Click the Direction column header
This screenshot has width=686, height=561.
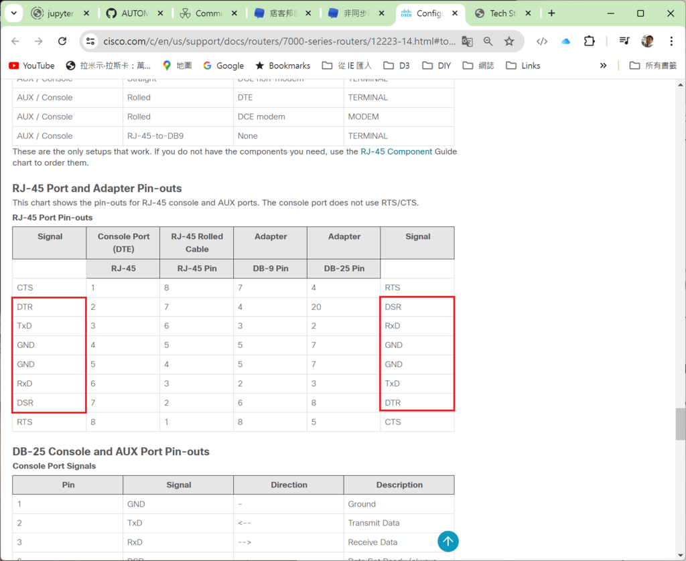(x=289, y=485)
